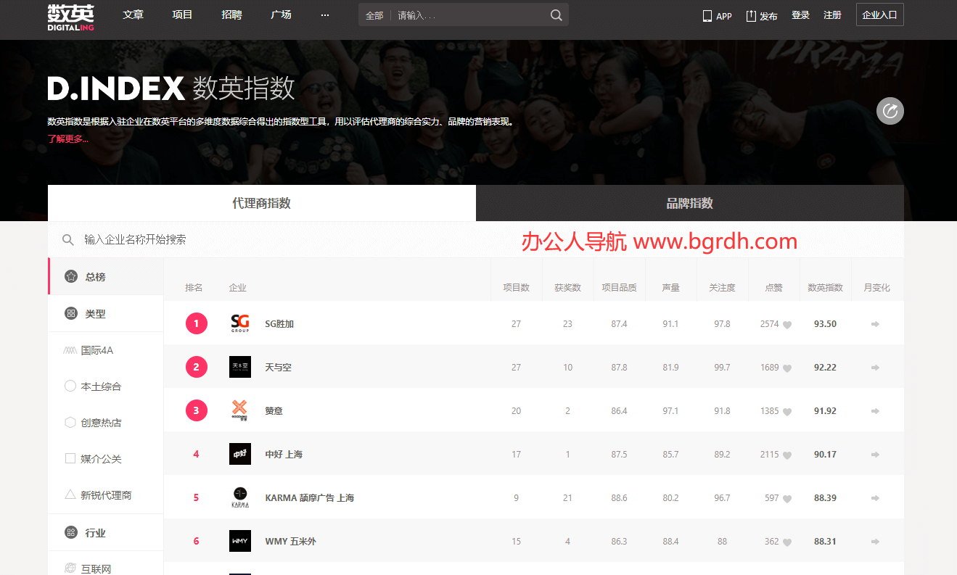This screenshot has width=957, height=575.
Task: Open the 全部 search scope dropdown
Action: [x=374, y=15]
